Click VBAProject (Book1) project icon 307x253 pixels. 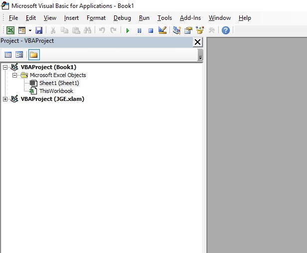[x=14, y=67]
